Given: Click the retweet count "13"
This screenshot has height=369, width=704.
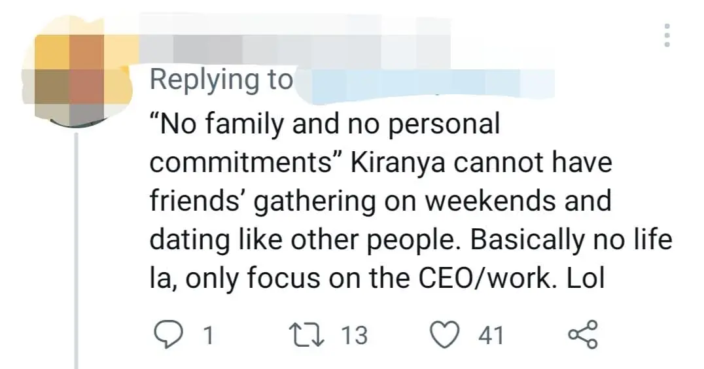Looking at the screenshot, I should coord(355,336).
